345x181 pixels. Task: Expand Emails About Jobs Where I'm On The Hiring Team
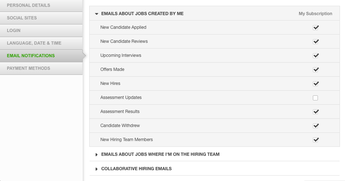(158, 154)
